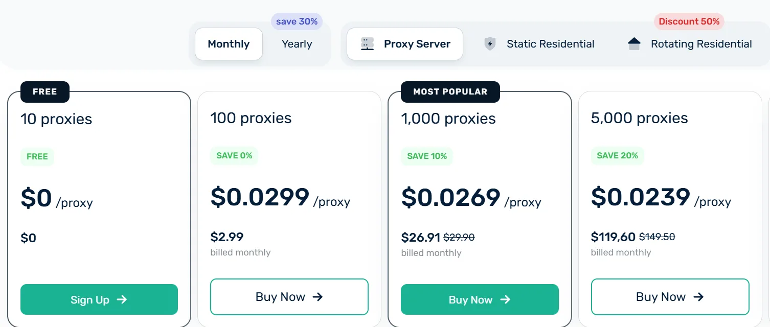Click the MOST POPULAR label
This screenshot has height=327, width=770.
pyautogui.click(x=450, y=92)
